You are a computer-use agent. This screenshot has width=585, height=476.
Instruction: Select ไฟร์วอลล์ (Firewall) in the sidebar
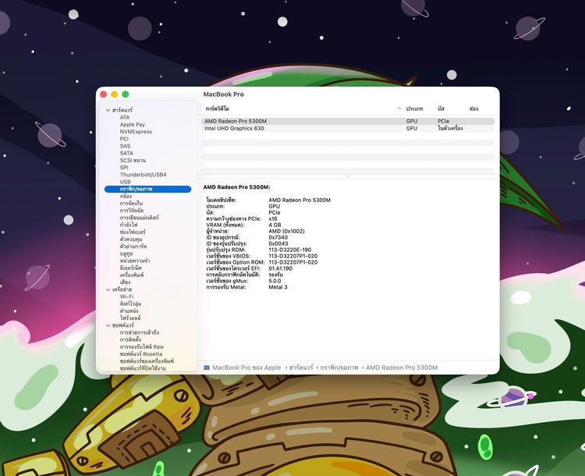click(129, 318)
